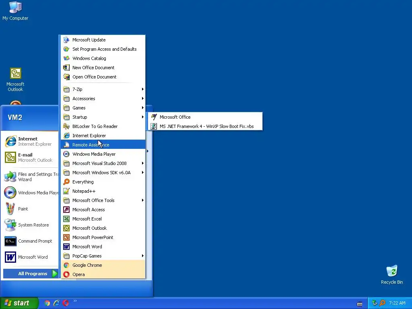Click New Office Document
Screen dimensions: 412x309
[103, 68]
